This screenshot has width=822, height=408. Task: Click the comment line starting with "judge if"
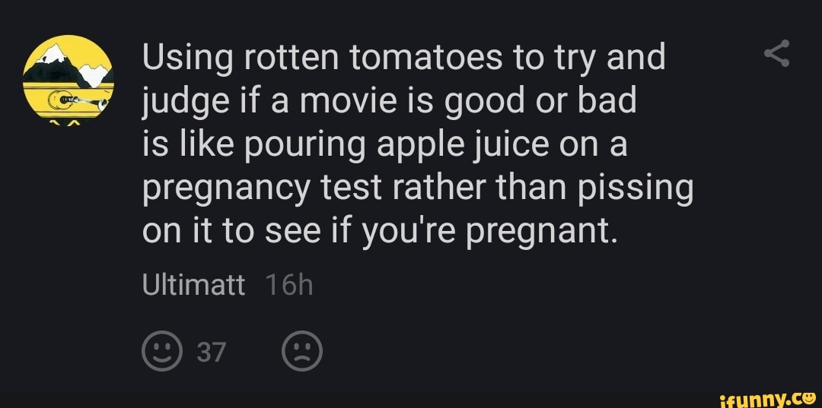click(389, 101)
